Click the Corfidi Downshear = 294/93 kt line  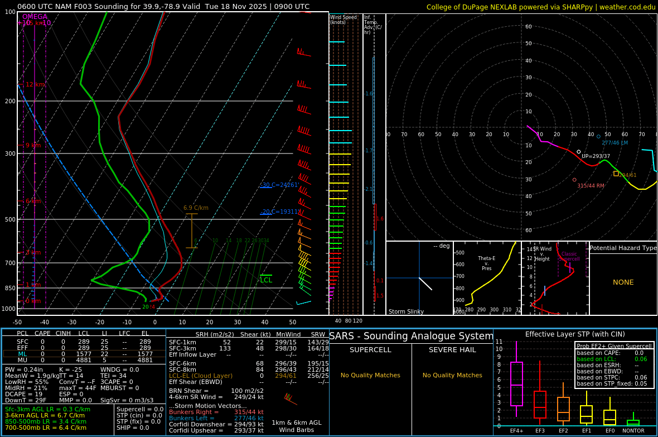[216, 424]
